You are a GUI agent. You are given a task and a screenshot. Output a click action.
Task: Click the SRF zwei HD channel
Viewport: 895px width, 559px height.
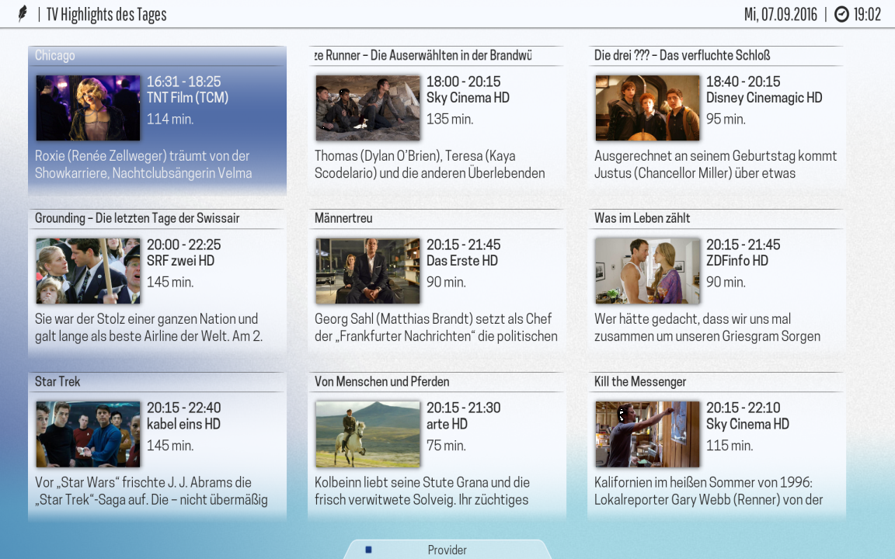pyautogui.click(x=180, y=261)
